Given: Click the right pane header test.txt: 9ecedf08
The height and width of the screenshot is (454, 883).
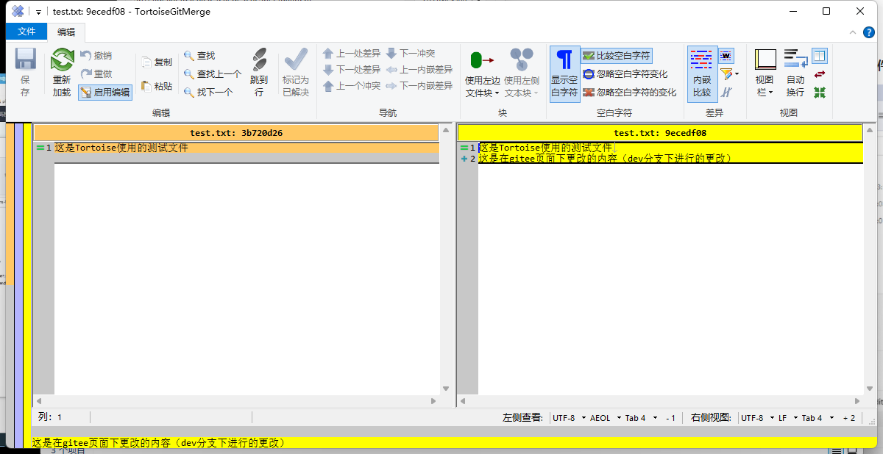Looking at the screenshot, I should pyautogui.click(x=660, y=133).
